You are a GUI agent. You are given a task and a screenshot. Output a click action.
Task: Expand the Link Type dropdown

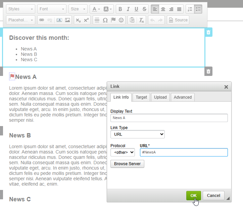(138, 134)
